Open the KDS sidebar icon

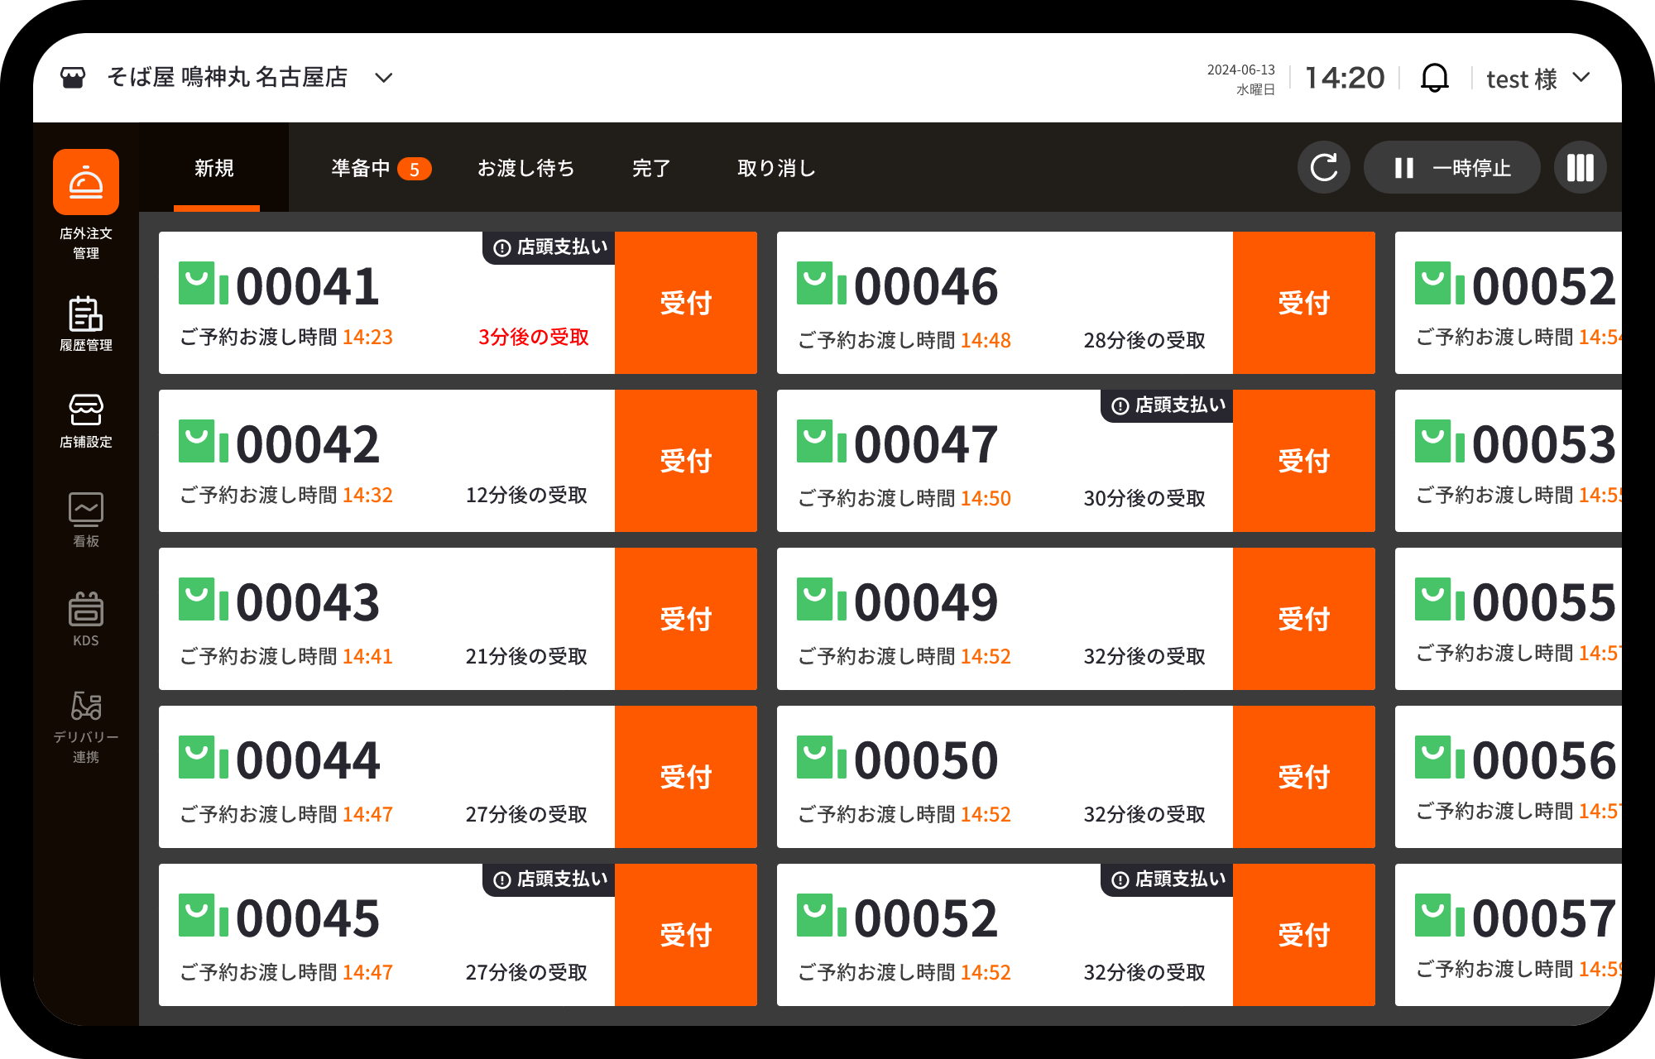(86, 610)
